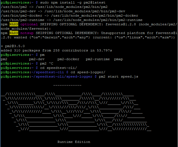Click the first 'SKIPPING OPTIONAL DEPENDENCY:' text
Image resolution: width=178 pixels, height=147 pixels.
point(71,24)
